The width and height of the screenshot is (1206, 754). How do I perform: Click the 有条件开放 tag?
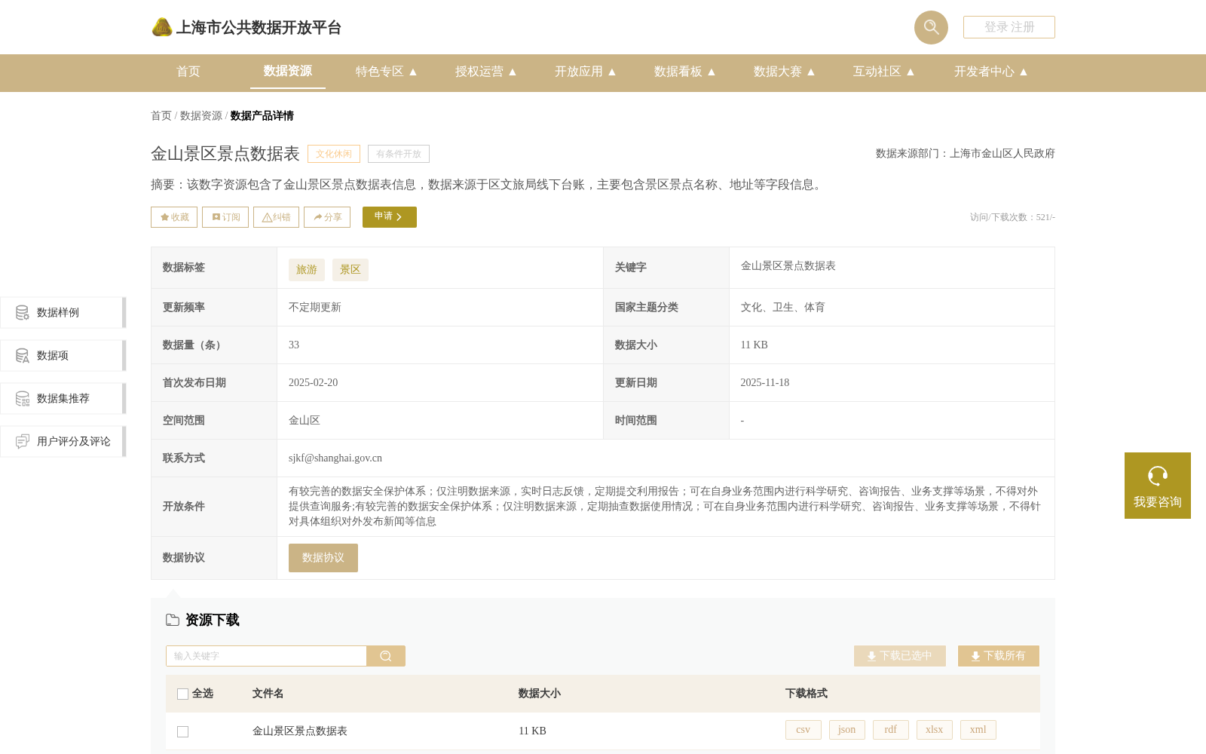point(399,154)
